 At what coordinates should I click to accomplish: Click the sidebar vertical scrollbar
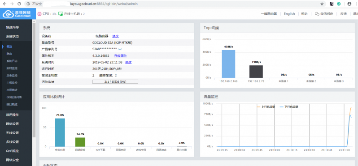pos(34,80)
